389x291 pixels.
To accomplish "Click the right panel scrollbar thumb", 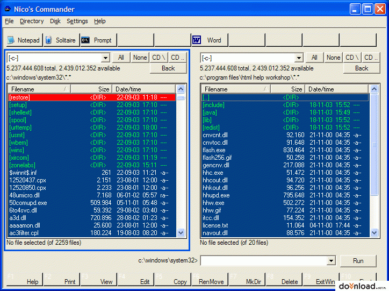I will 374,145.
